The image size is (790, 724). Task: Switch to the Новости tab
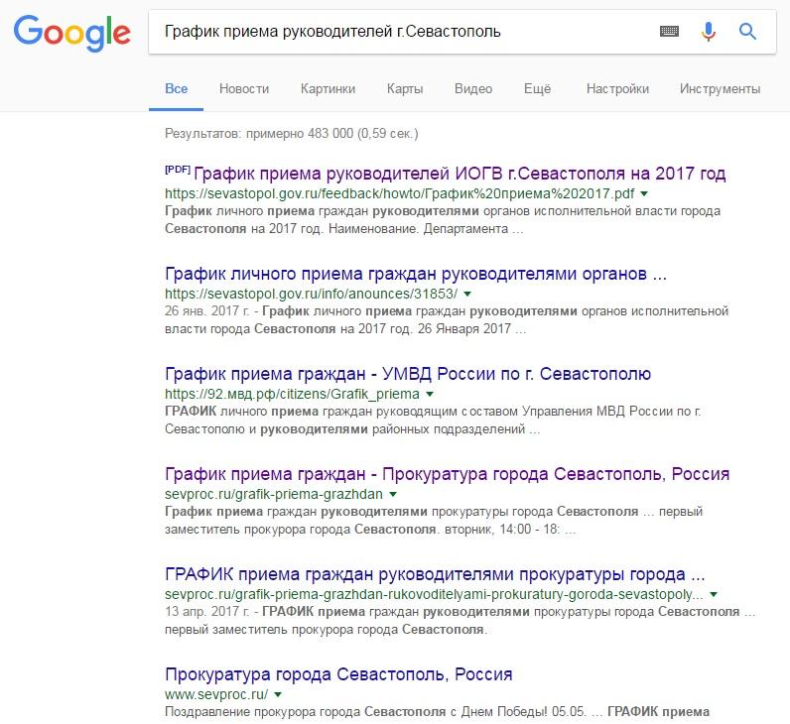click(244, 89)
